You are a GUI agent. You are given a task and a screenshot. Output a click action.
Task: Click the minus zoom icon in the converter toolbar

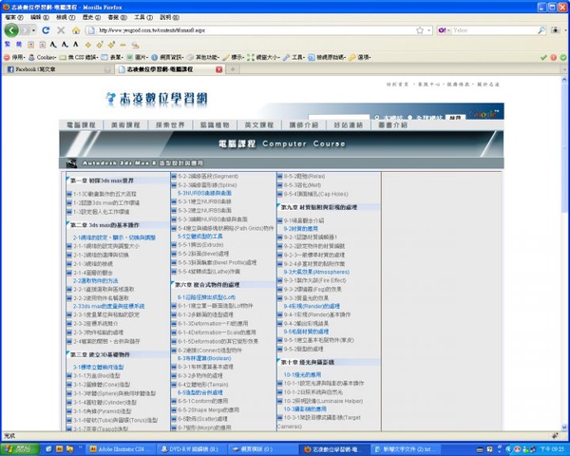pyautogui.click(x=123, y=45)
